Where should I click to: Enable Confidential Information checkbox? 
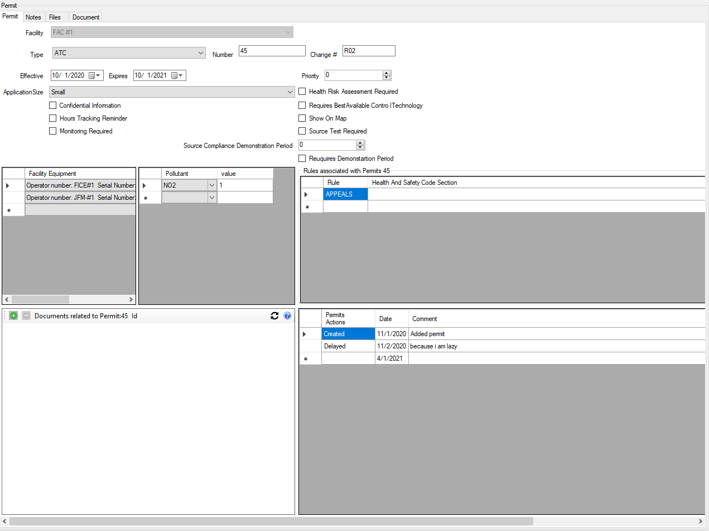coord(53,106)
